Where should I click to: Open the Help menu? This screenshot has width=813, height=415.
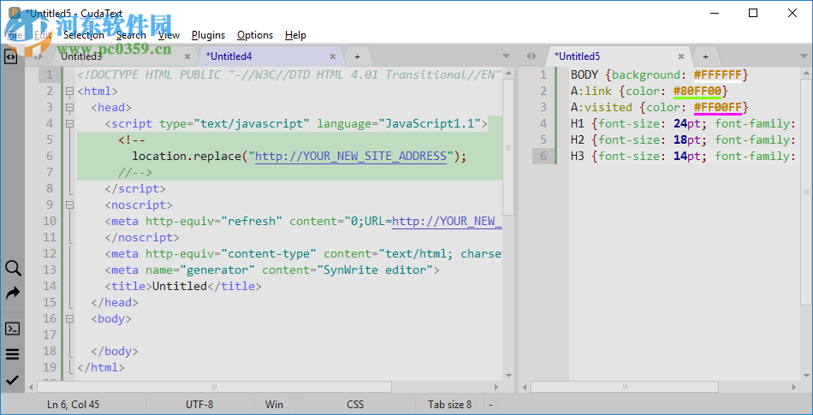pyautogui.click(x=295, y=35)
